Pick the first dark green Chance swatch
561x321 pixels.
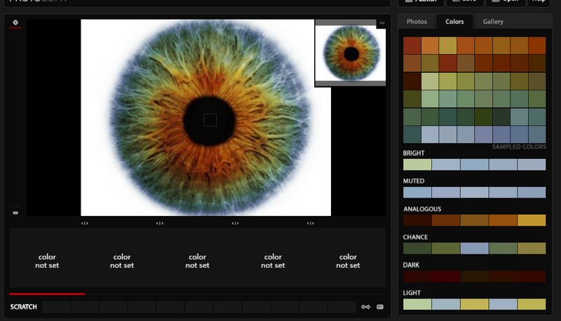point(417,248)
